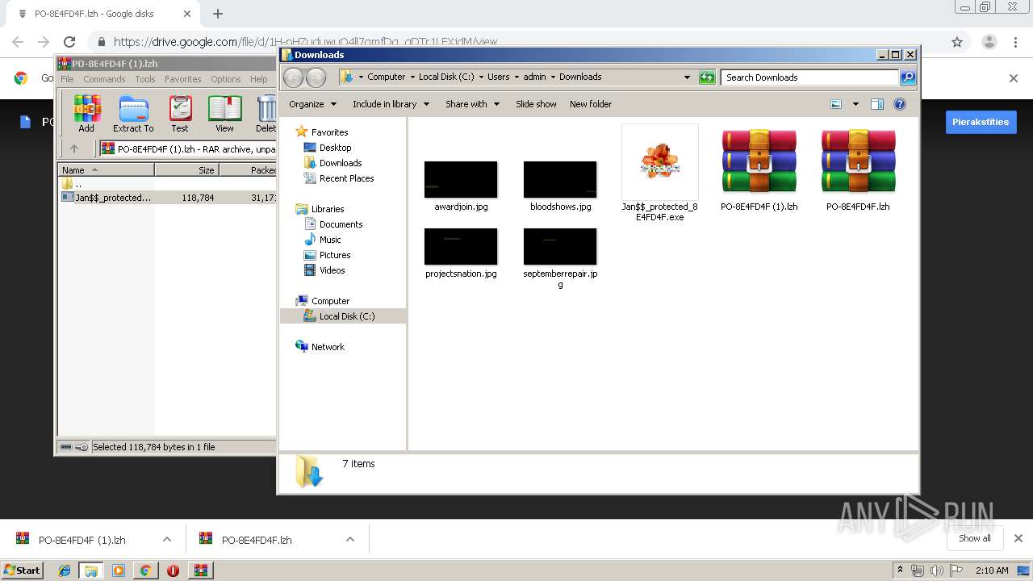This screenshot has height=581, width=1033.
Task: Refresh the Downloads folder view
Action: pyautogui.click(x=707, y=77)
